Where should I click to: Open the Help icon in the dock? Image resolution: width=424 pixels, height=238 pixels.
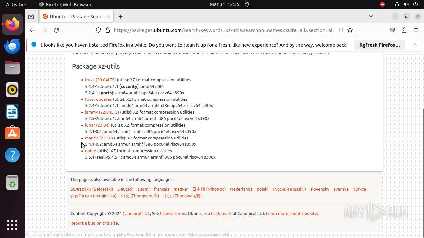tap(12, 155)
